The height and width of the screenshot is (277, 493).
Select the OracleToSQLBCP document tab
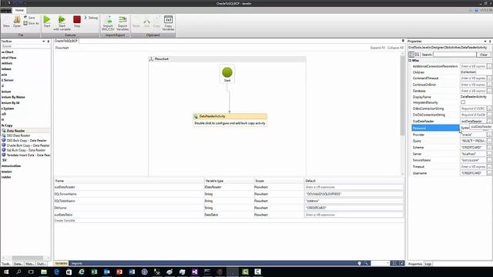66,41
